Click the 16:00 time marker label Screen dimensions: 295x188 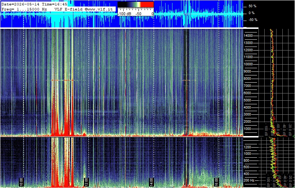217,182
